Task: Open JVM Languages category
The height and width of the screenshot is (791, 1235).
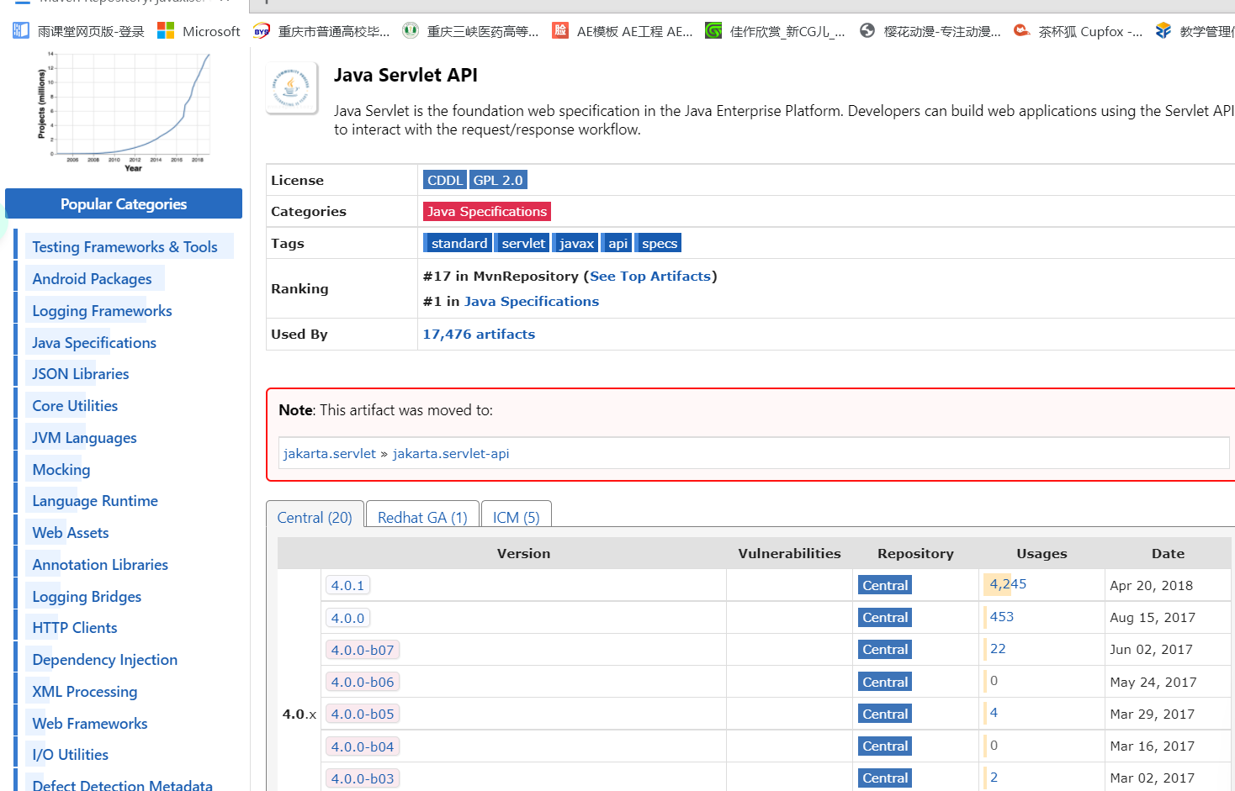Action: (84, 437)
